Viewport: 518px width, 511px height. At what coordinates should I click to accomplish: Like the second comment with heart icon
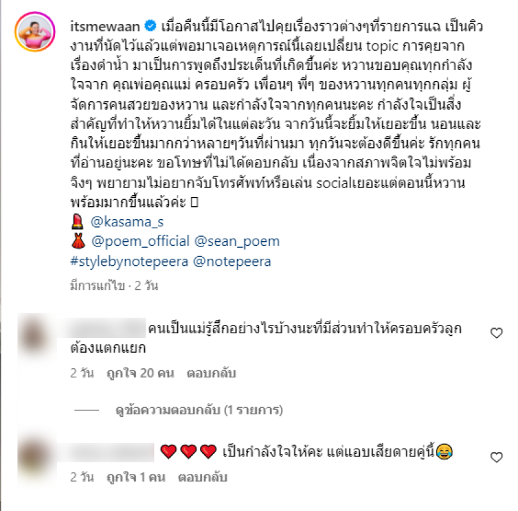coord(496,457)
